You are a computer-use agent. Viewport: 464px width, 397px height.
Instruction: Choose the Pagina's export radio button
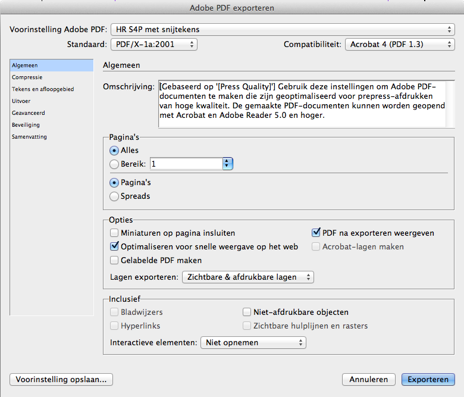pyautogui.click(x=114, y=183)
